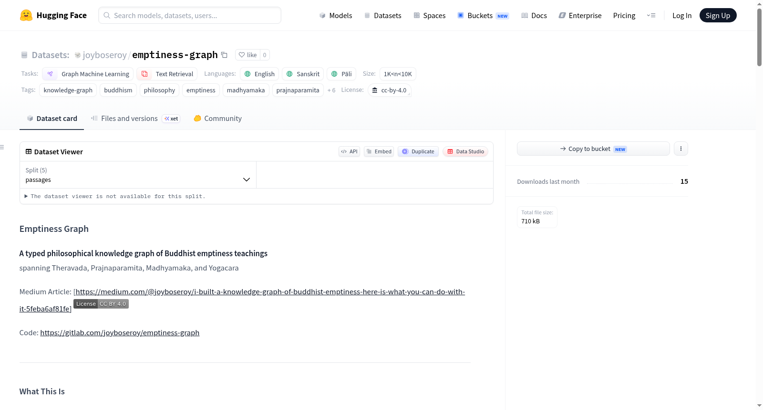
Task: Open the API access button
Action: click(349, 151)
